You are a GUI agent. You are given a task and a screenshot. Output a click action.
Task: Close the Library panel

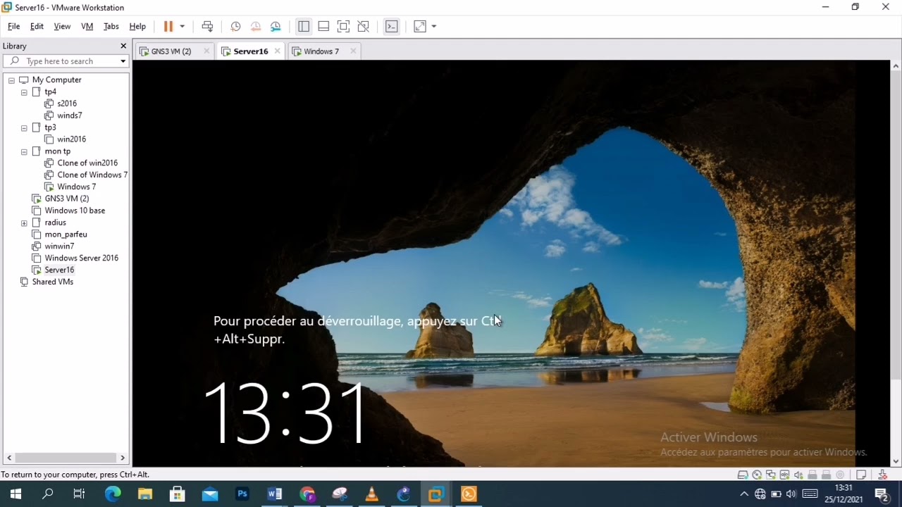pyautogui.click(x=123, y=46)
